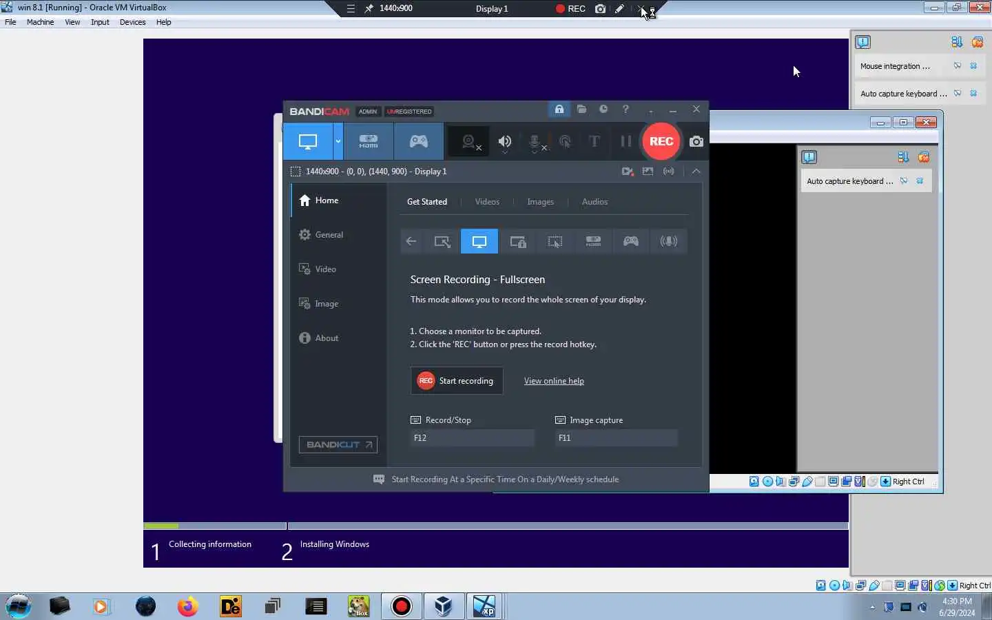The image size is (992, 620).
Task: Open General settings in Bandicam sidebar
Action: (338, 235)
